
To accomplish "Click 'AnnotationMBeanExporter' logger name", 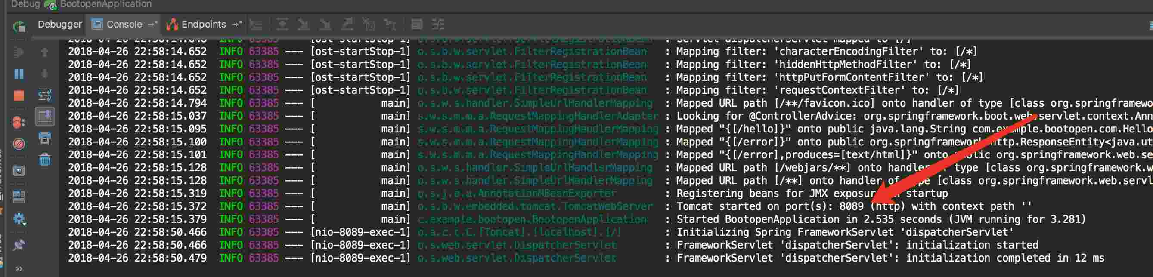I will click(x=547, y=193).
